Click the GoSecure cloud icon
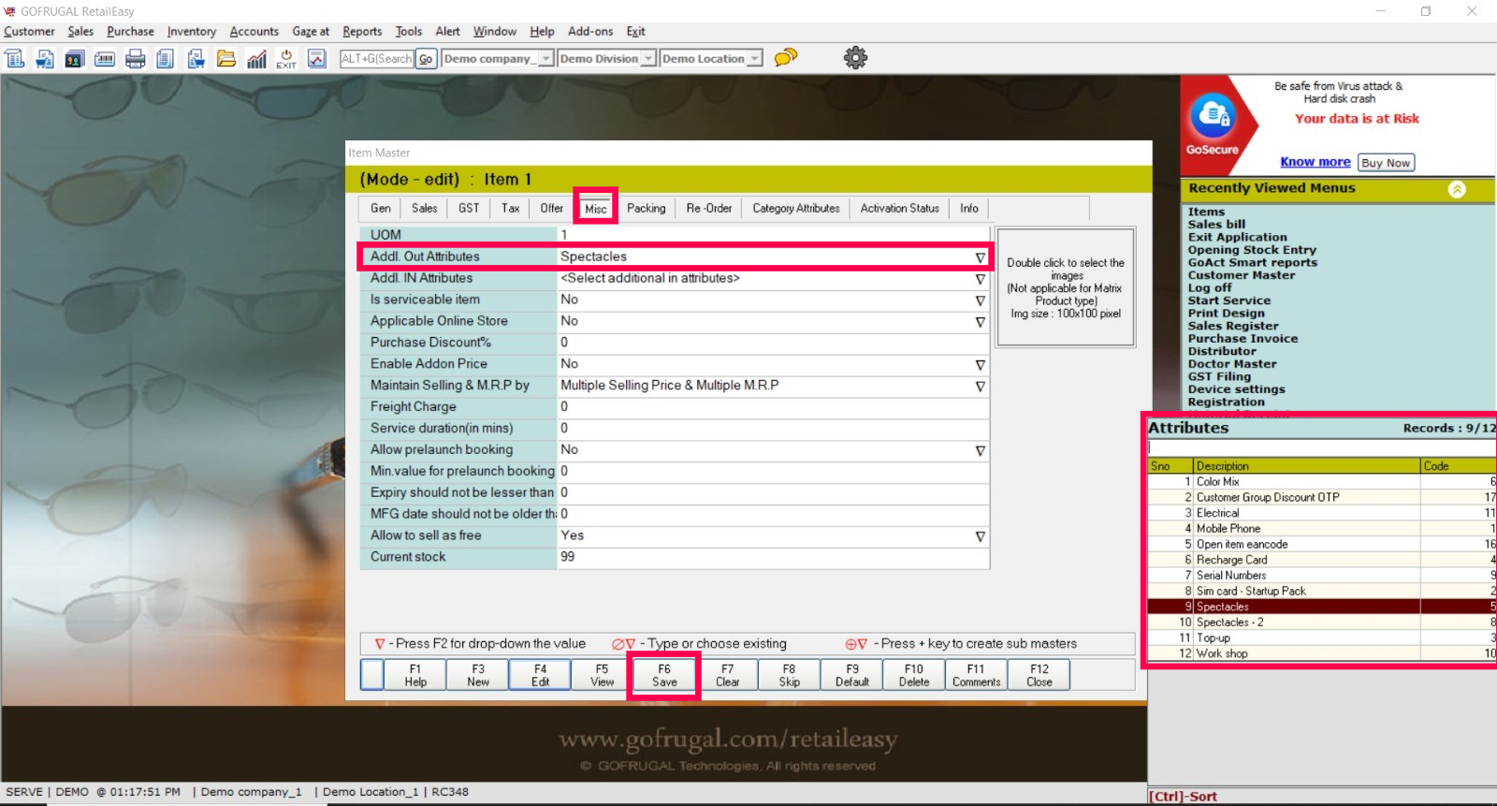 click(x=1213, y=118)
